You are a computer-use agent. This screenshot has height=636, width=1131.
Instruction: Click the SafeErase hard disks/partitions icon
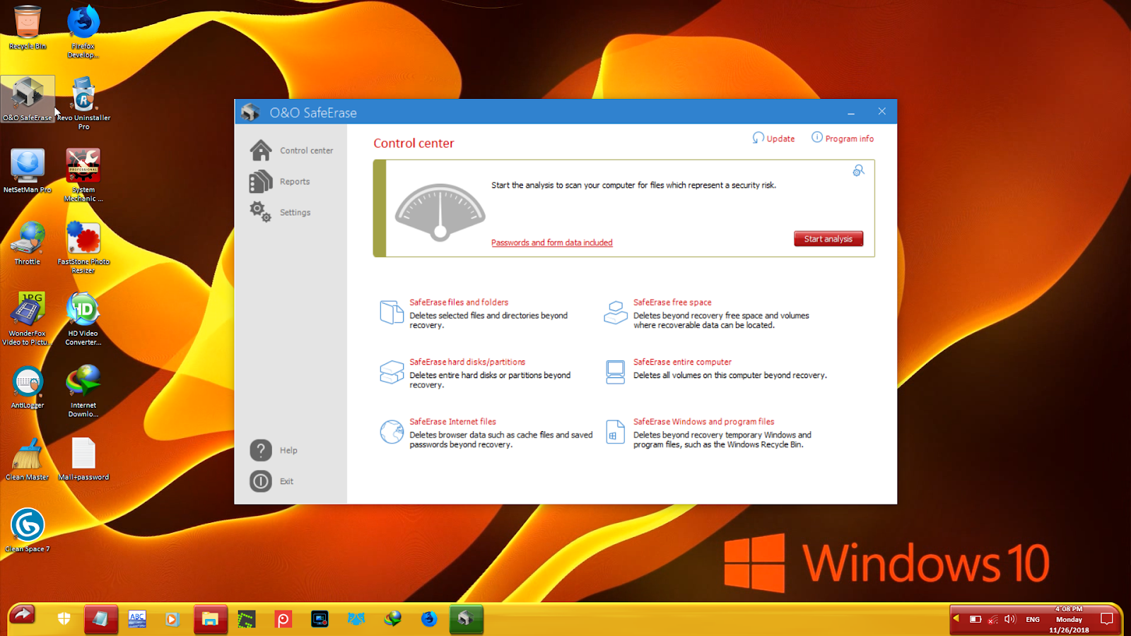tap(392, 372)
